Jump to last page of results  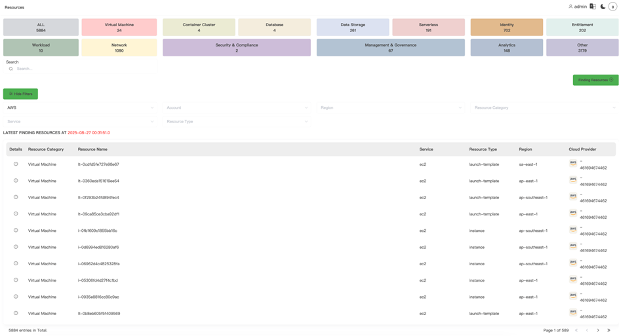point(609,330)
